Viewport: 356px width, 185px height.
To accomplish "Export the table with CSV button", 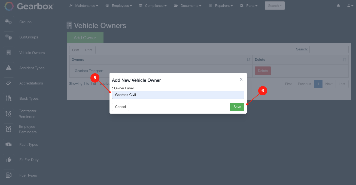I will (76, 50).
